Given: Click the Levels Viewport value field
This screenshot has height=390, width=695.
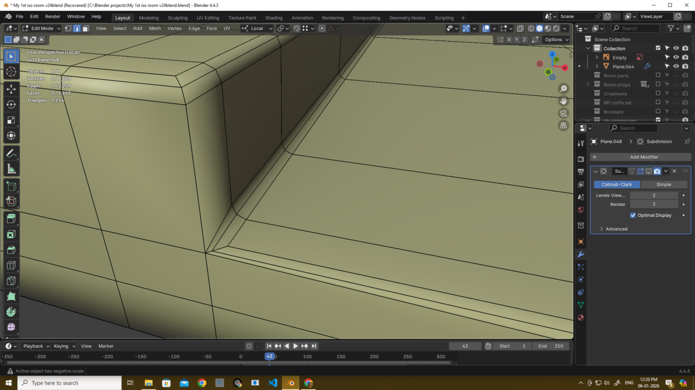Looking at the screenshot, I should point(654,195).
